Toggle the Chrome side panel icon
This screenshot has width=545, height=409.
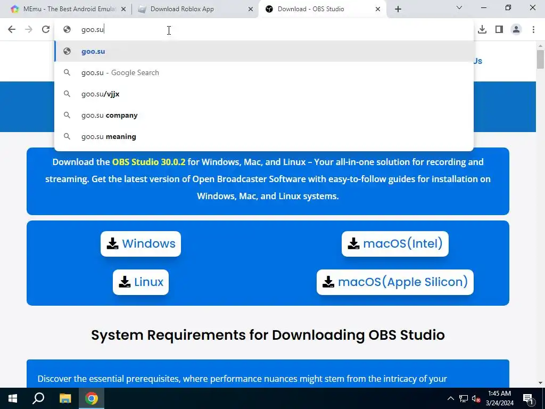(499, 30)
